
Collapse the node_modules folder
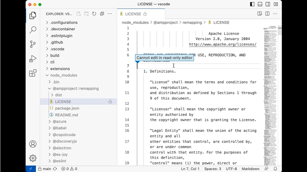click(78, 75)
